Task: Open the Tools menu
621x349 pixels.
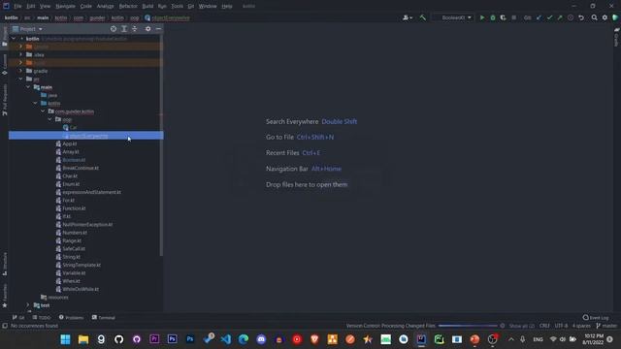Action: pyautogui.click(x=177, y=7)
